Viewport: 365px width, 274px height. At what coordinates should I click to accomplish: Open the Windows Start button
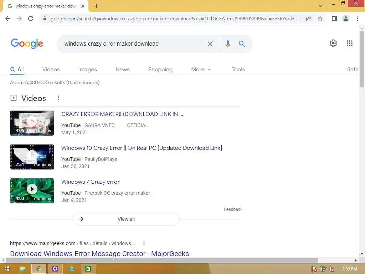(x=7, y=269)
